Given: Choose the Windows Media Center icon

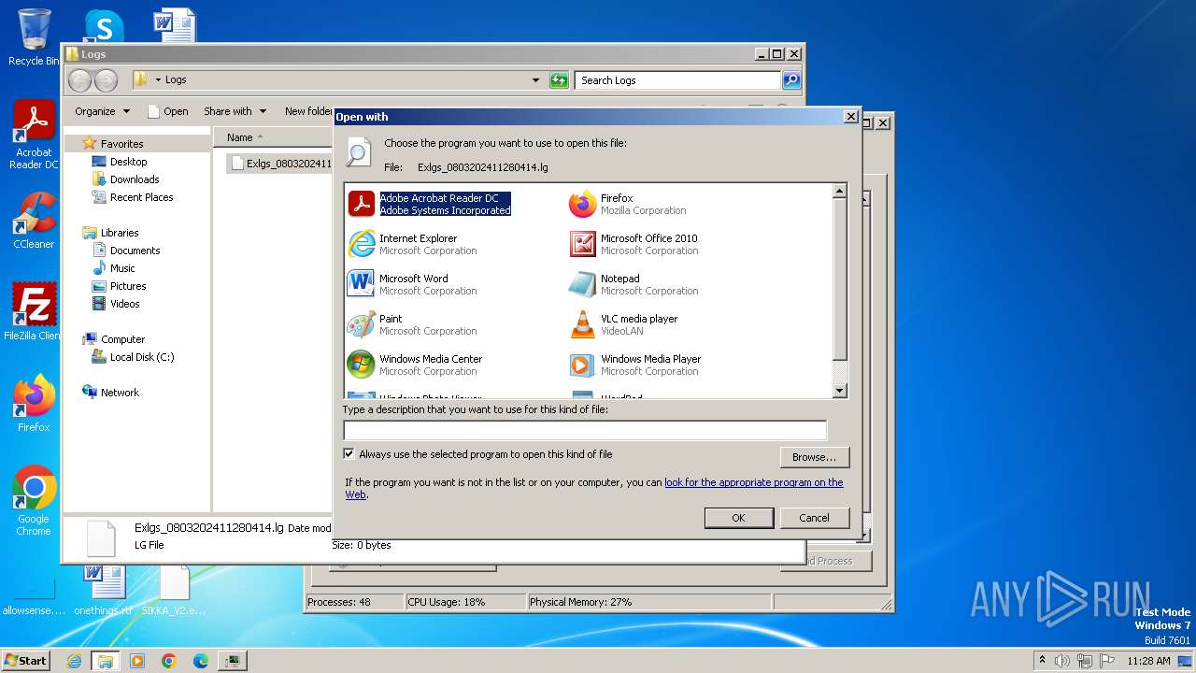Looking at the screenshot, I should pos(361,365).
